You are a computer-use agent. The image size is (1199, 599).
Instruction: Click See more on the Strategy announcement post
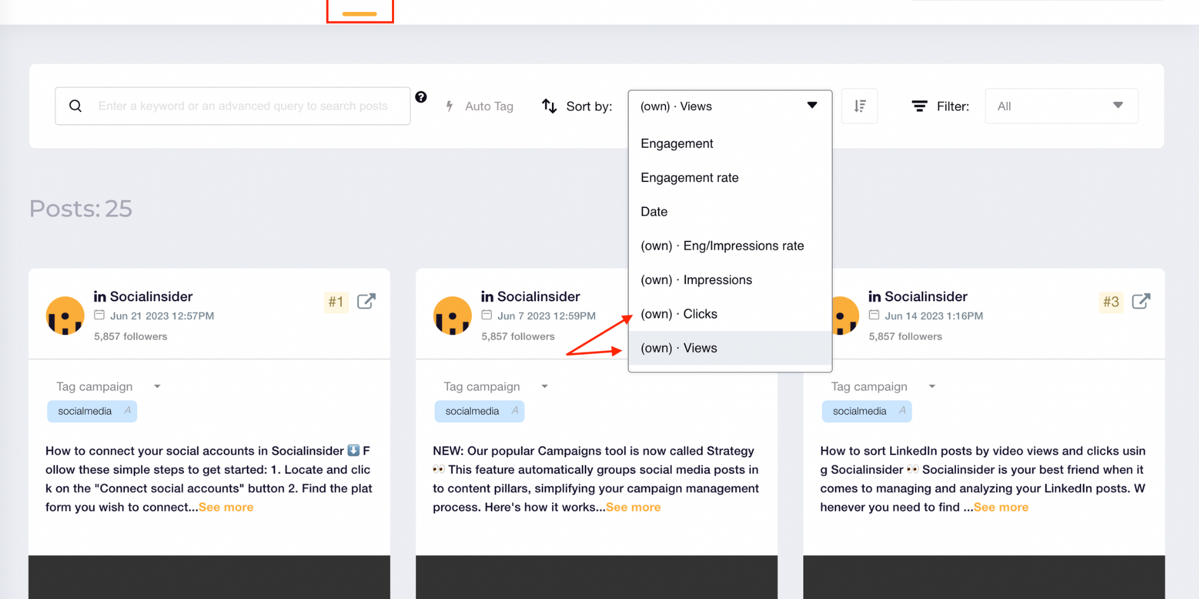tap(632, 506)
